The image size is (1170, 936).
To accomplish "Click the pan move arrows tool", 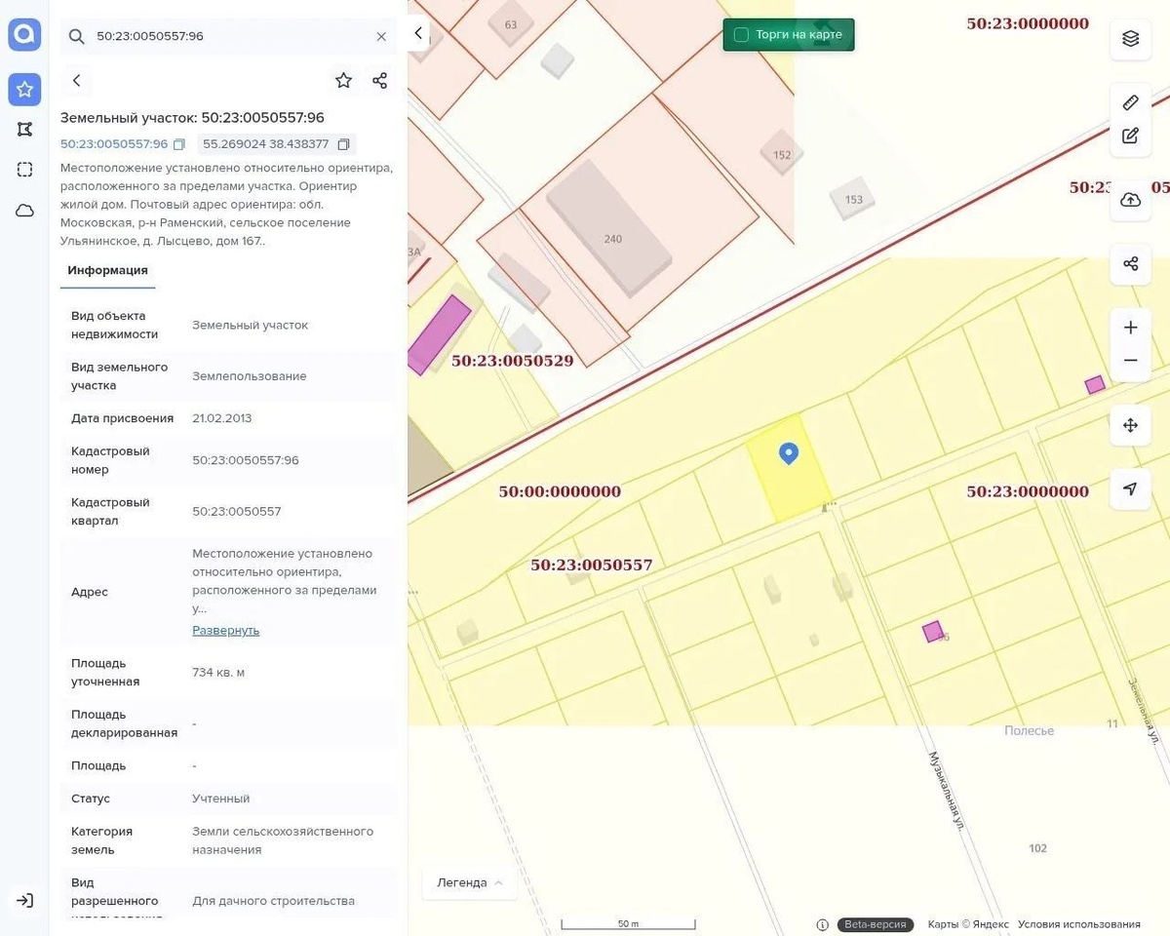I will pyautogui.click(x=1130, y=425).
